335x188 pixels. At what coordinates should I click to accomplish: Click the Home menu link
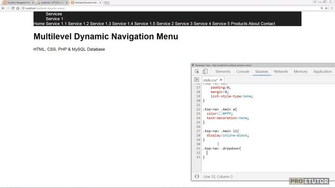pyautogui.click(x=39, y=23)
